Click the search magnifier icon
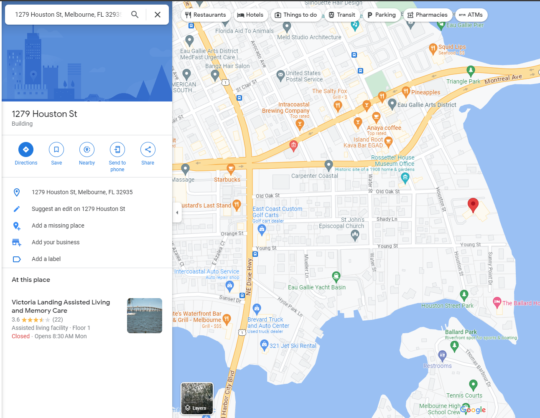Viewport: 540px width, 418px height. 135,15
